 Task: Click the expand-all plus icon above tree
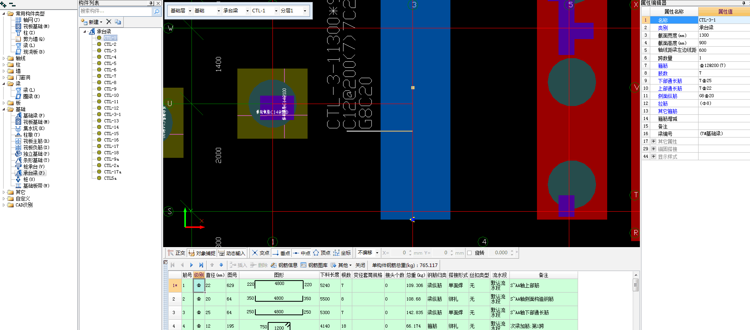4,5
